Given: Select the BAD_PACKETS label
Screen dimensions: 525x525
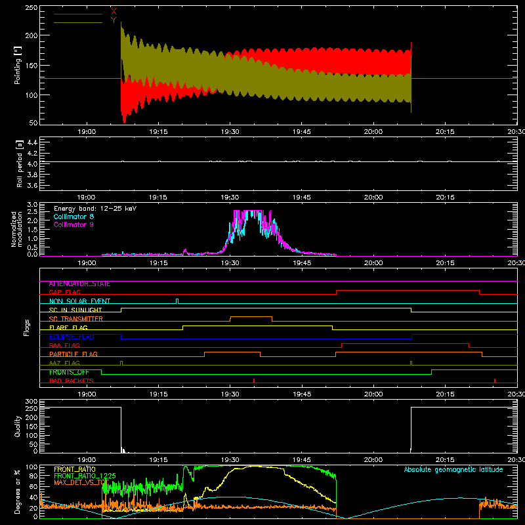Looking at the screenshot, I should 72,381.
